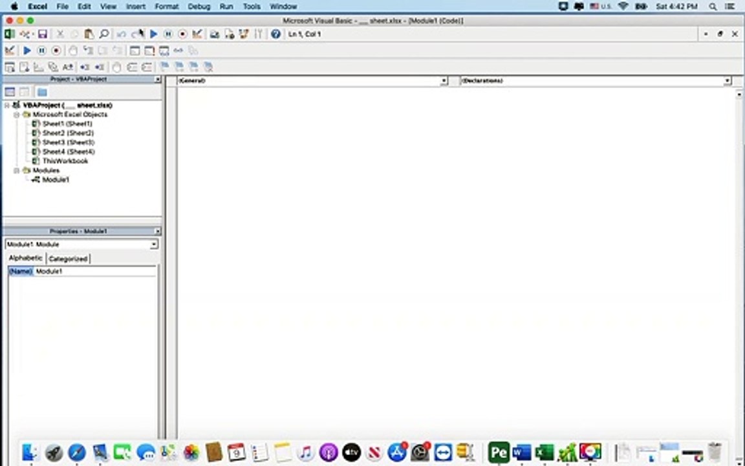Viewport: 745px width, 466px height.
Task: Toggle Design Mode in Standard toolbar
Action: pos(197,34)
